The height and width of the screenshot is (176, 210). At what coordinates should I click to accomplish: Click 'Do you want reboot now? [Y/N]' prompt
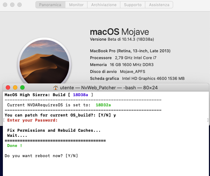click(x=41, y=156)
